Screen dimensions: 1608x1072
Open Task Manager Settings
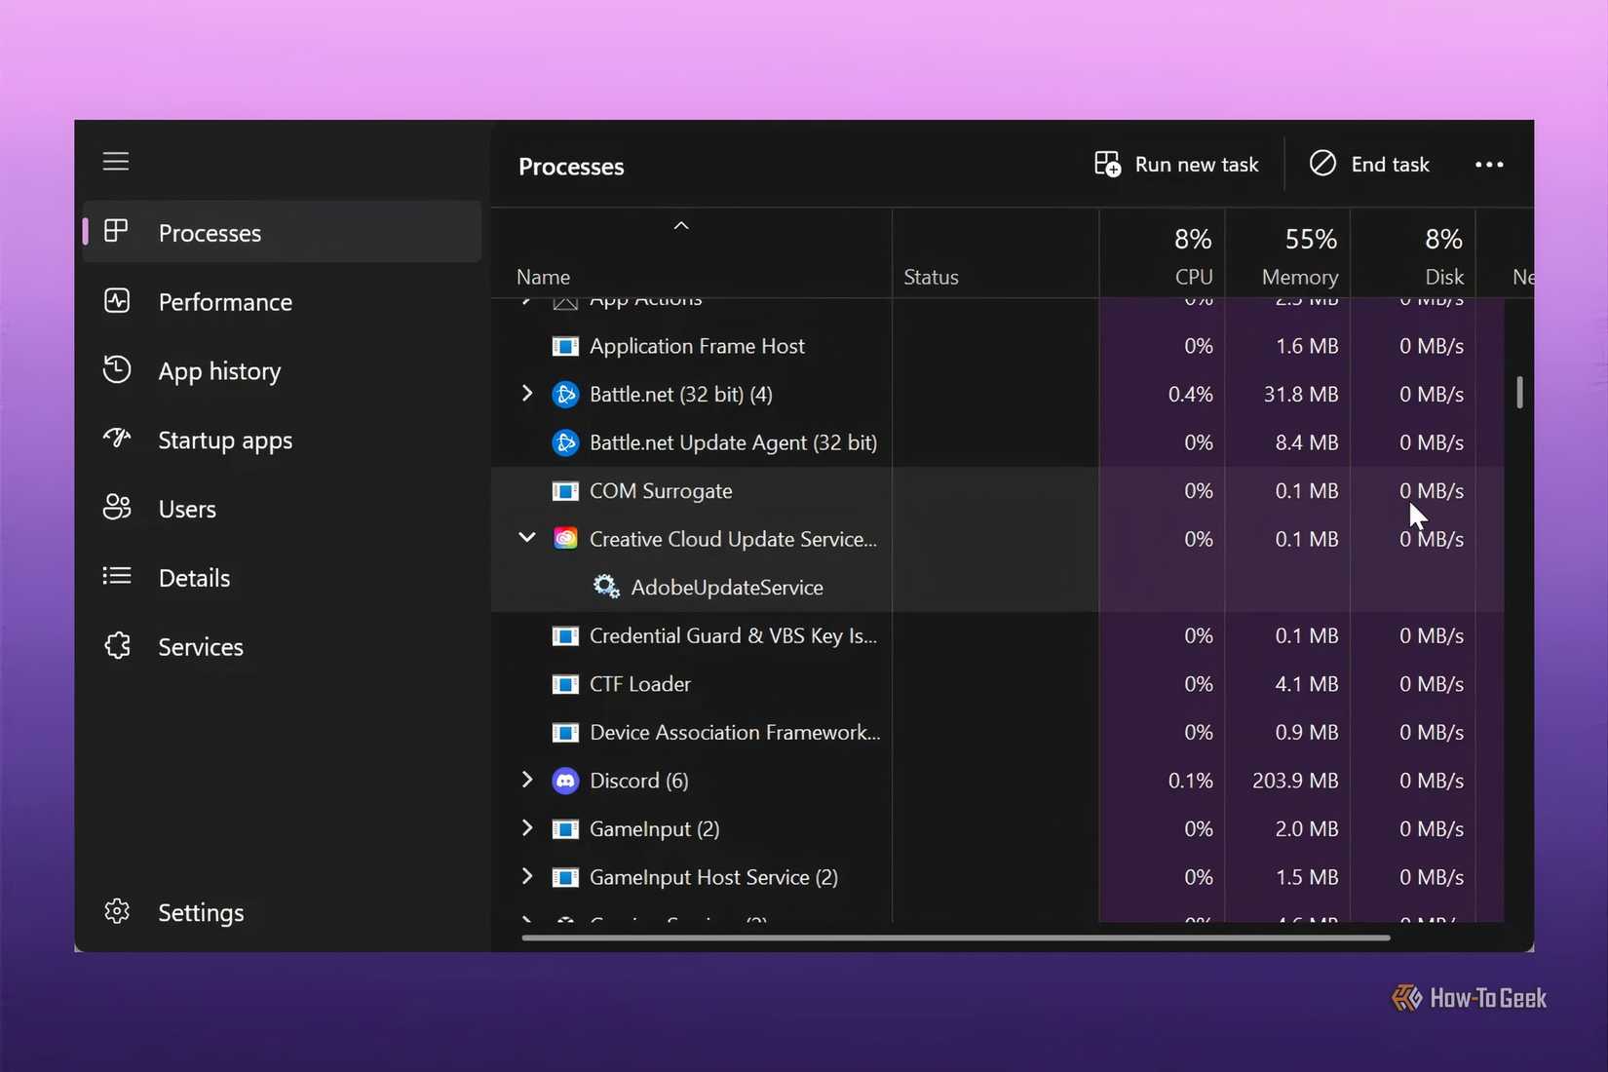point(283,912)
